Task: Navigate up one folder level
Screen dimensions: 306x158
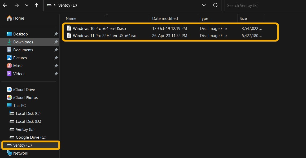Action: click(x=36, y=5)
